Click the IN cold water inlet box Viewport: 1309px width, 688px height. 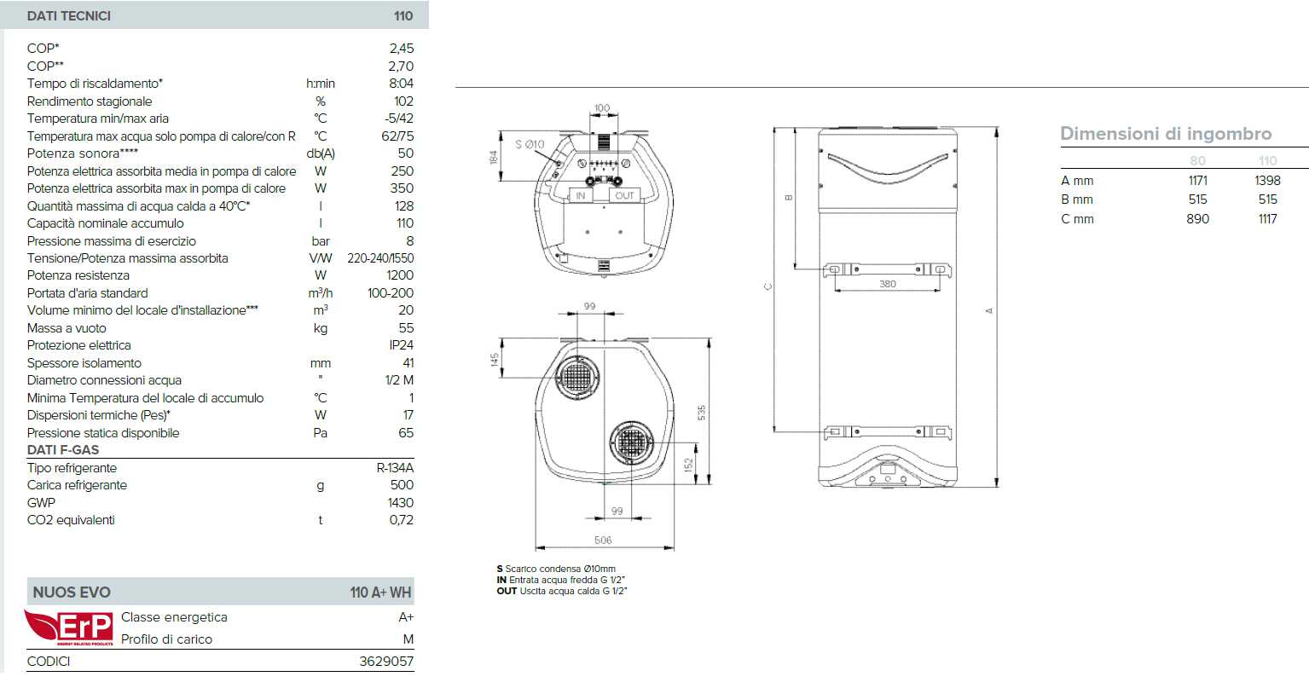point(581,195)
